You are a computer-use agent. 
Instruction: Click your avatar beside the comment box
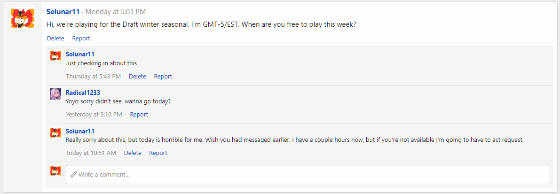(x=55, y=171)
